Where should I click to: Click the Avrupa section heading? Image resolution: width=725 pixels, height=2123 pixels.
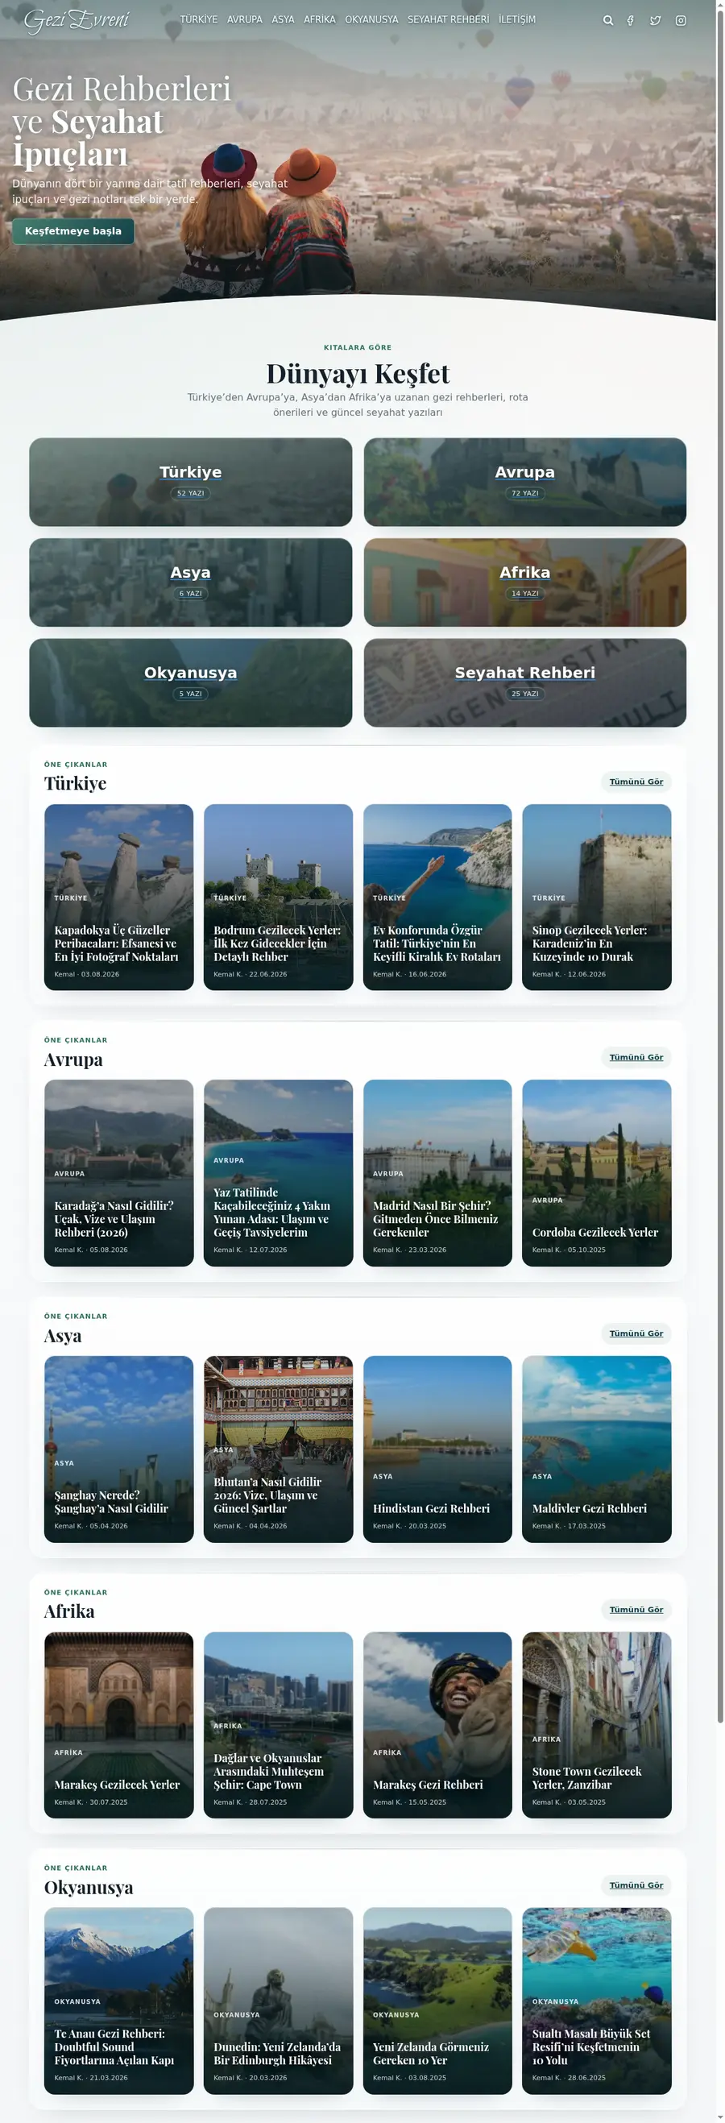click(x=73, y=1059)
